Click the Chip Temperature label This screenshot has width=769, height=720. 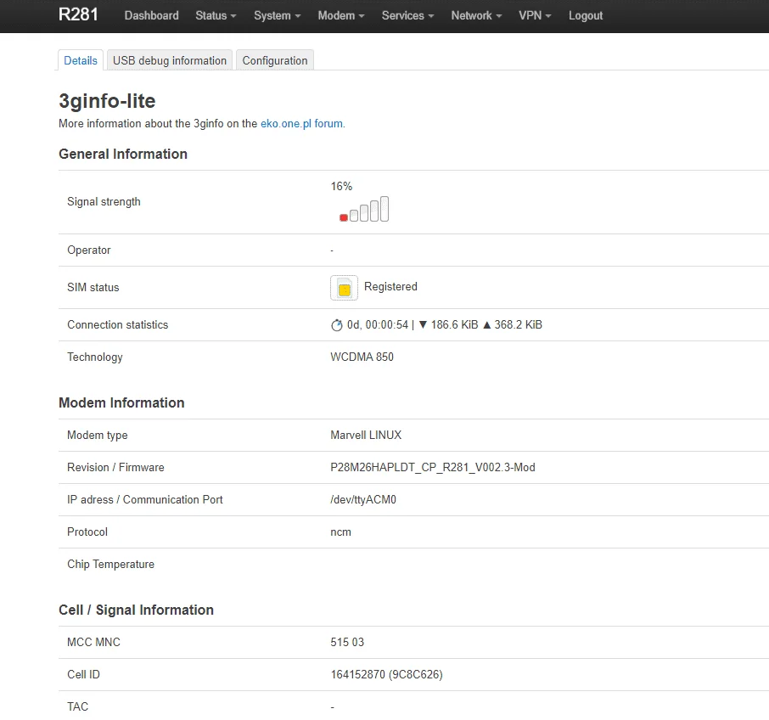111,565
